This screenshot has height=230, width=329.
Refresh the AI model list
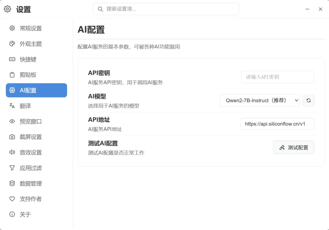coord(308,101)
